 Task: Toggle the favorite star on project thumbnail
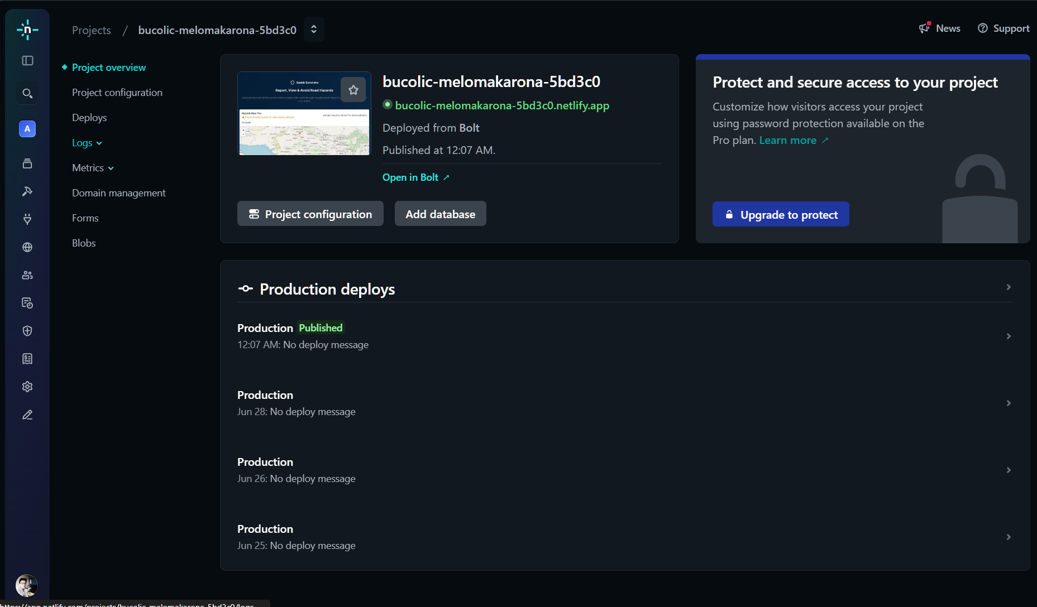[x=353, y=89]
